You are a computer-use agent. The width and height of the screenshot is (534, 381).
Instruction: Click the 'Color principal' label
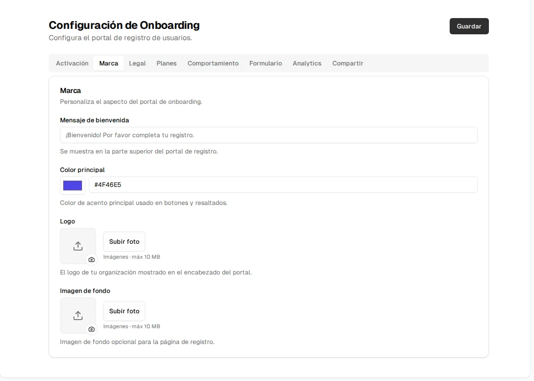82,170
